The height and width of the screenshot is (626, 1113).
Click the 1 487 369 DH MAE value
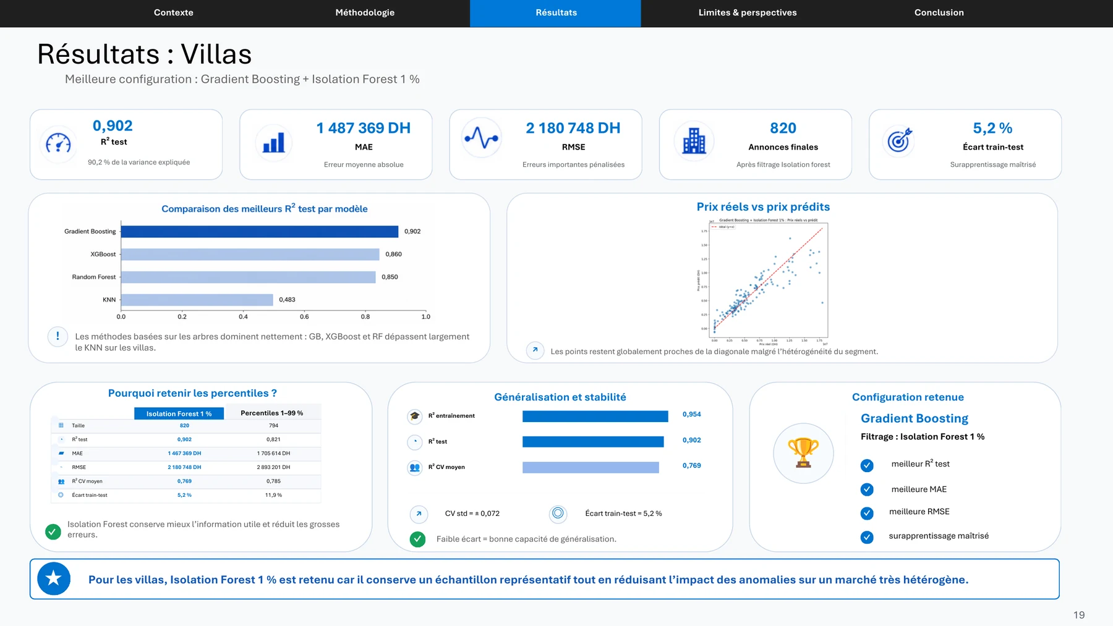click(364, 128)
